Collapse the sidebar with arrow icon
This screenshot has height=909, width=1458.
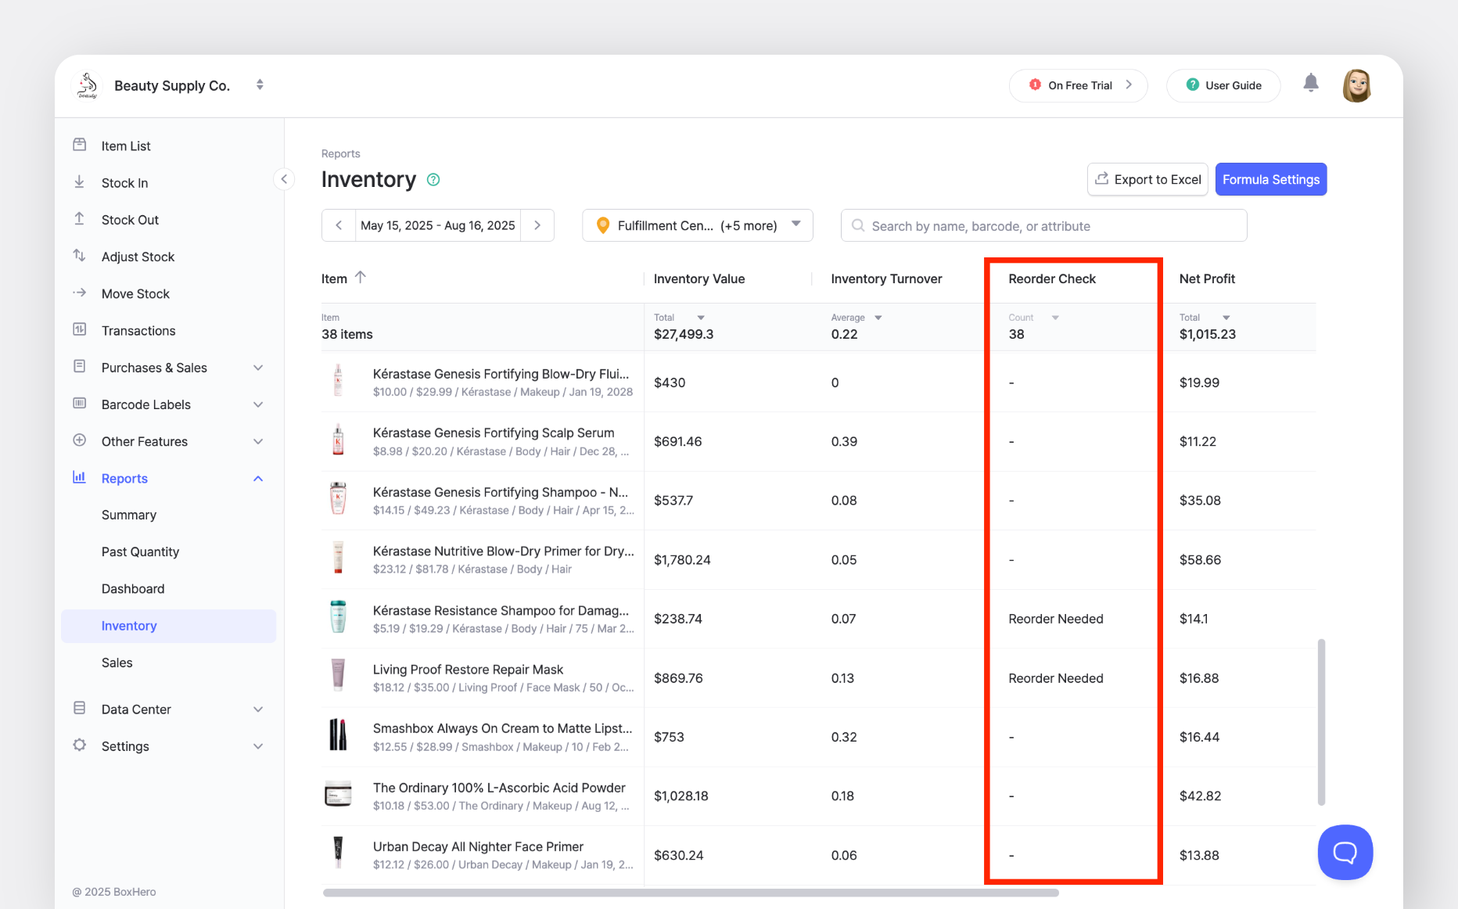point(284,179)
